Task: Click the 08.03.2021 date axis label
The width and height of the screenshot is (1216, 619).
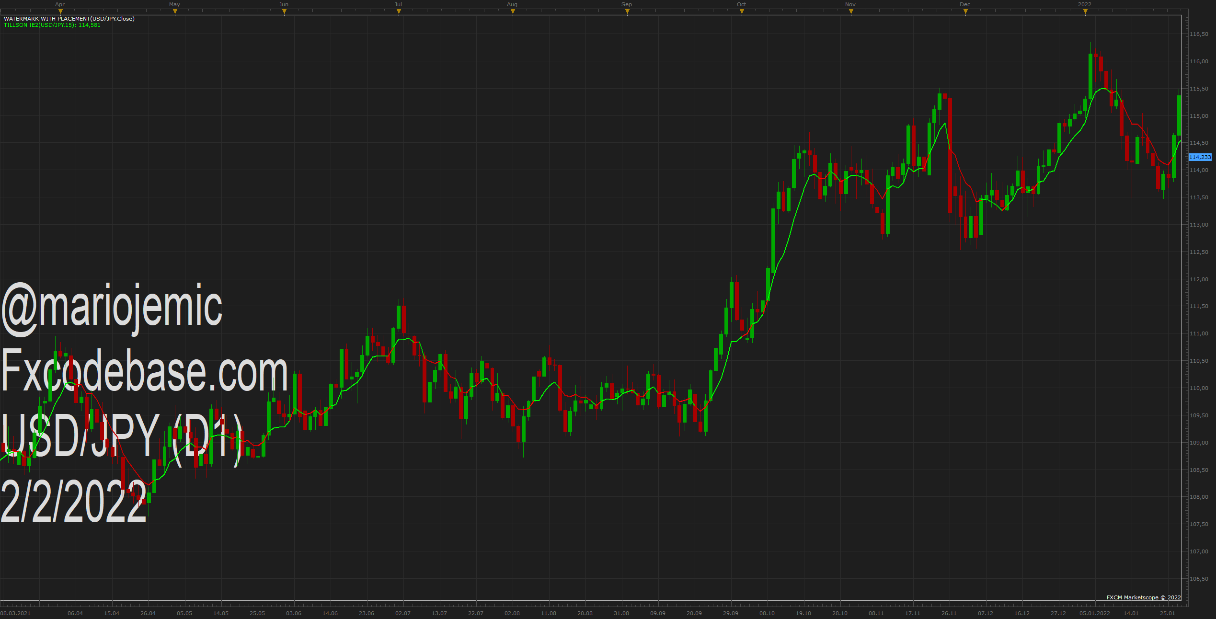Action: pyautogui.click(x=15, y=613)
